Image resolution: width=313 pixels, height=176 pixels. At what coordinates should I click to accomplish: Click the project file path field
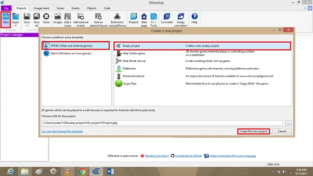pyautogui.click(x=162, y=123)
